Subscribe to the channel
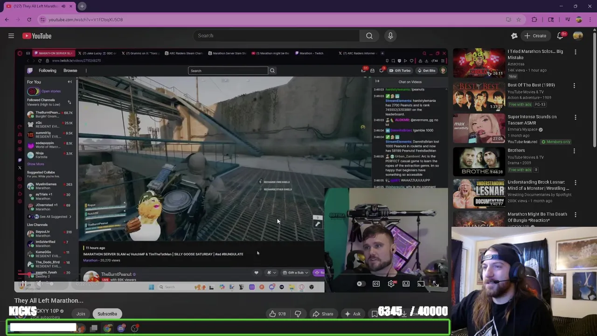Screen dimensions: 597x336 pos(107,314)
